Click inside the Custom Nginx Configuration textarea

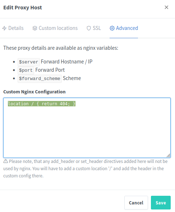click(87, 128)
